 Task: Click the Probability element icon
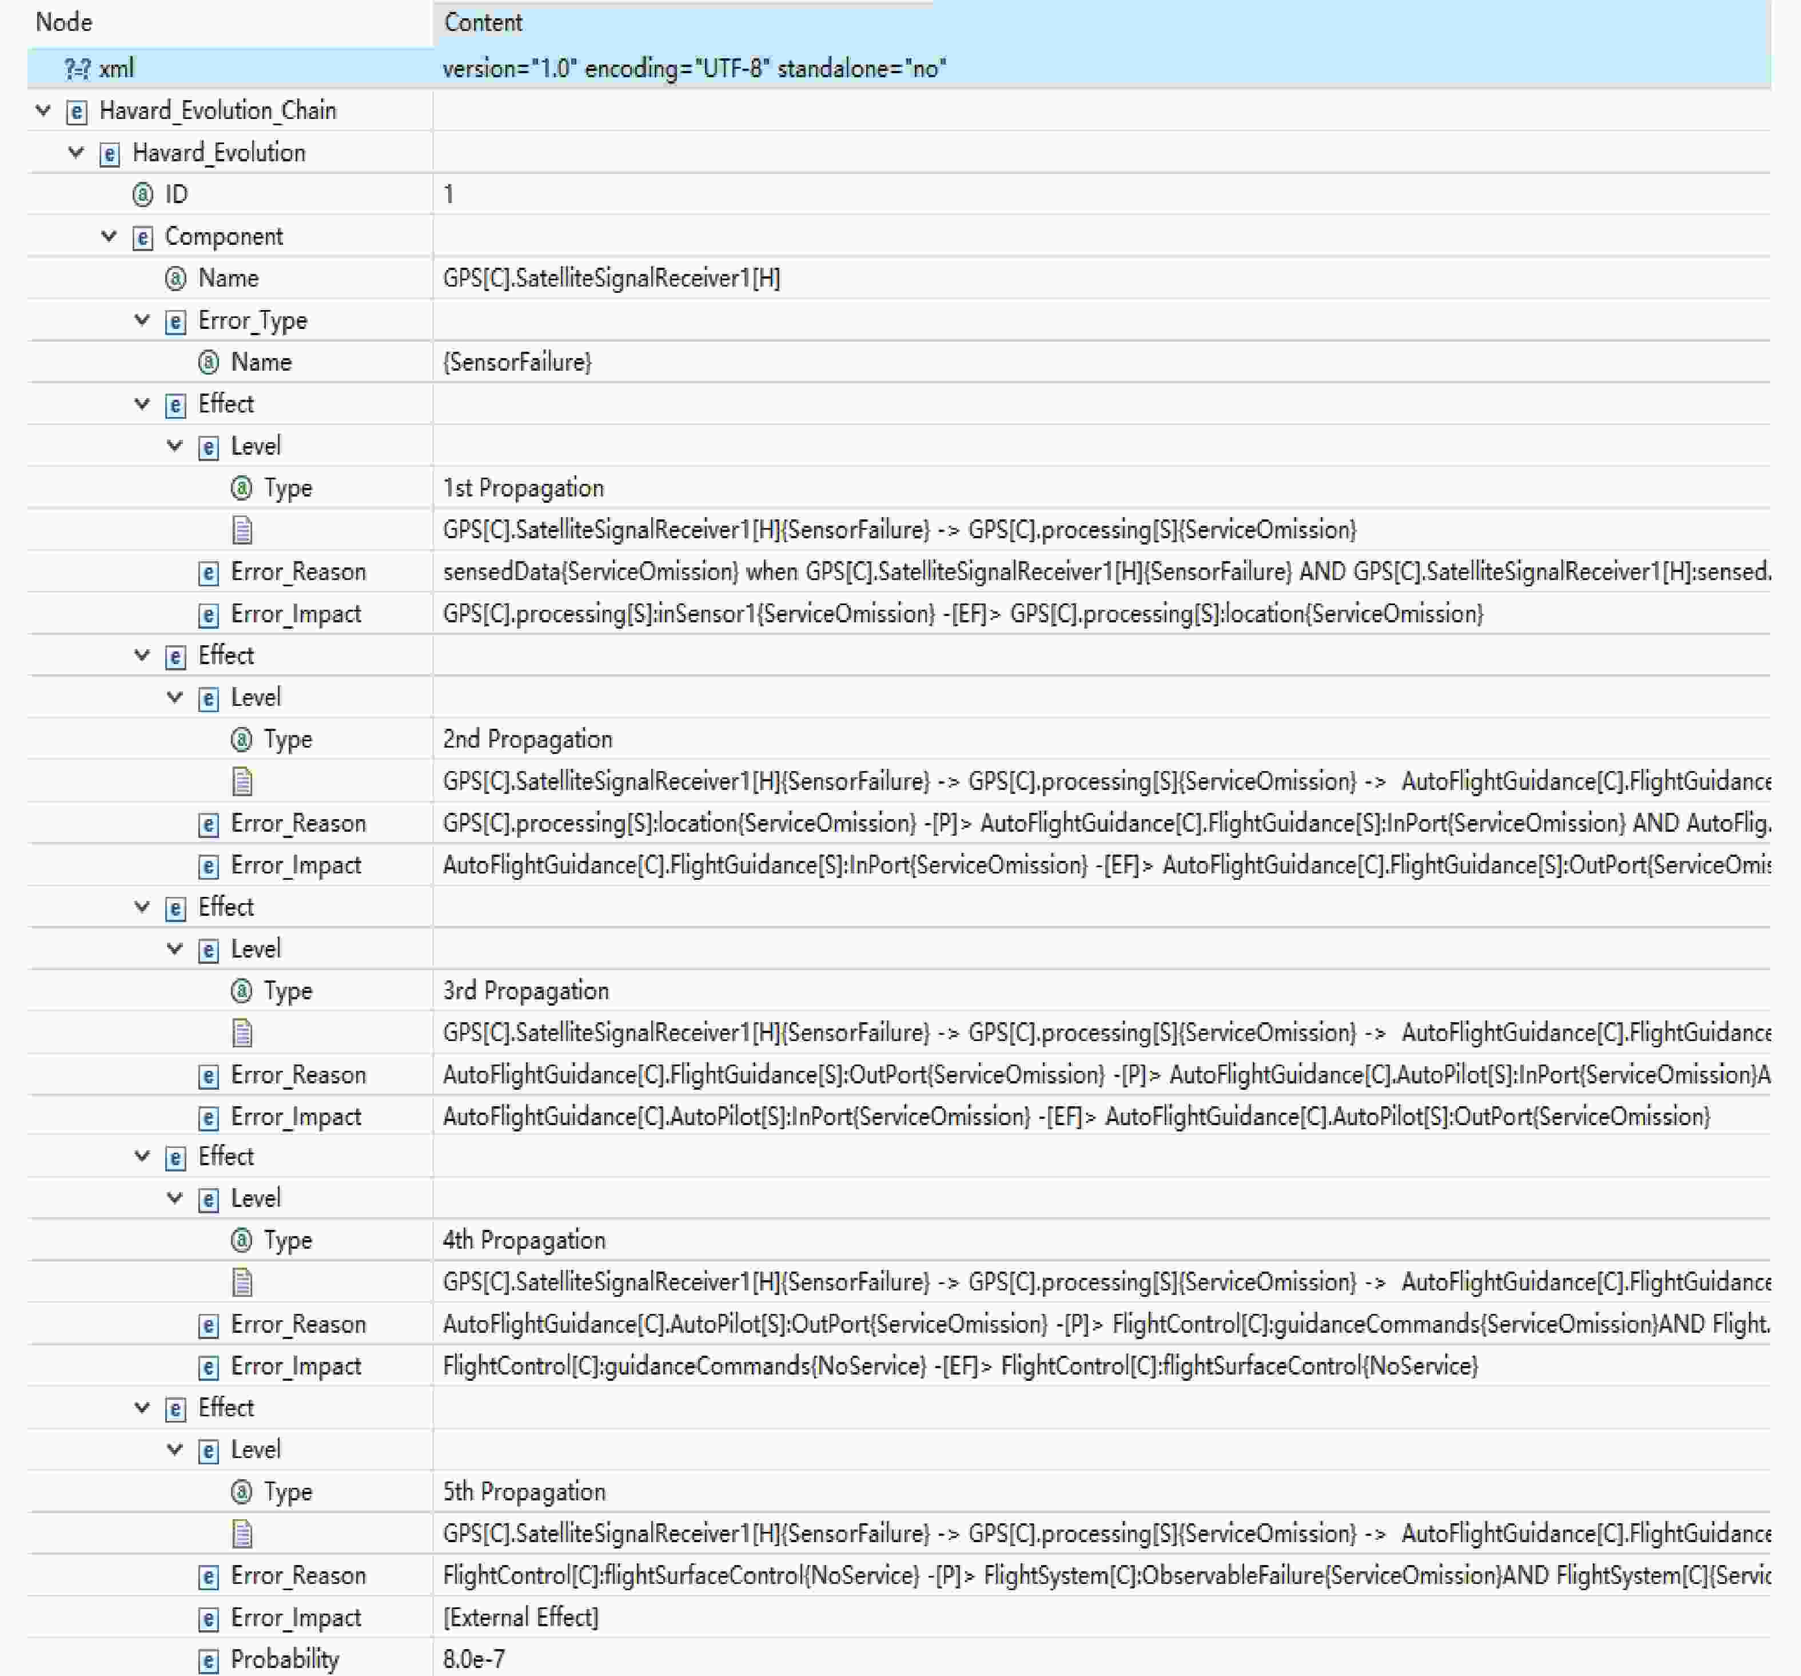[208, 1661]
